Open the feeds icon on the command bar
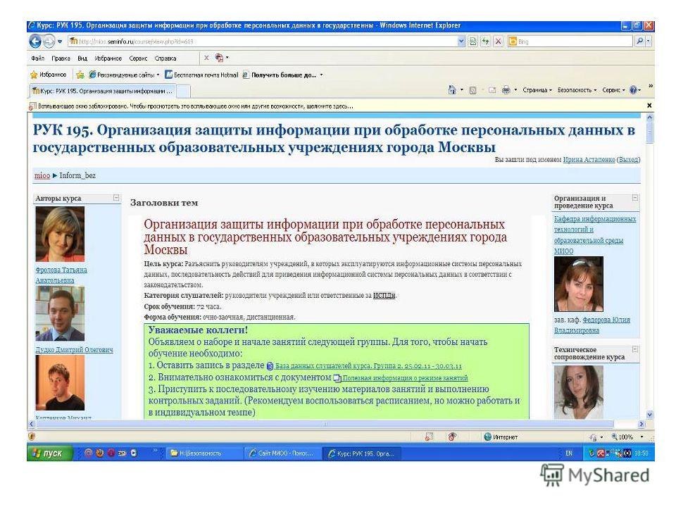The height and width of the screenshot is (507, 676). click(x=473, y=90)
